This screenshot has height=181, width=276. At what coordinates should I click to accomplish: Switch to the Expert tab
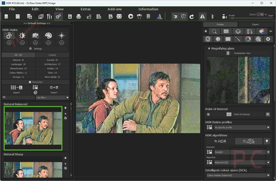tap(255, 24)
